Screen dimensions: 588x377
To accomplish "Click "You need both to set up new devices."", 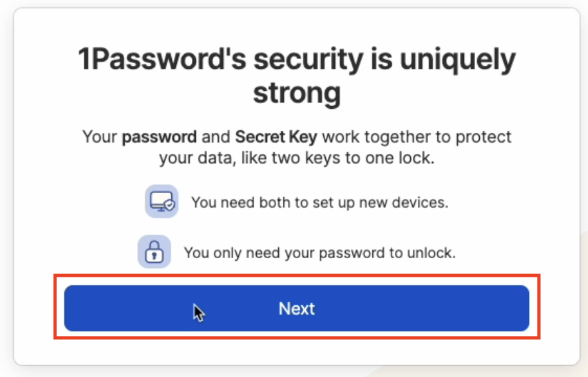I will pyautogui.click(x=319, y=202).
